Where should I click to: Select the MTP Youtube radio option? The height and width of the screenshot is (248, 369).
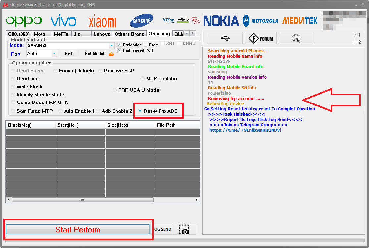[x=142, y=78]
